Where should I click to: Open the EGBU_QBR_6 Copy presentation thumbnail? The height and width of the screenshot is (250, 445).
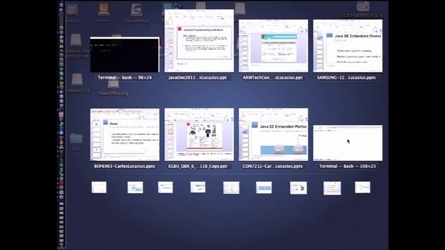[x=200, y=134]
